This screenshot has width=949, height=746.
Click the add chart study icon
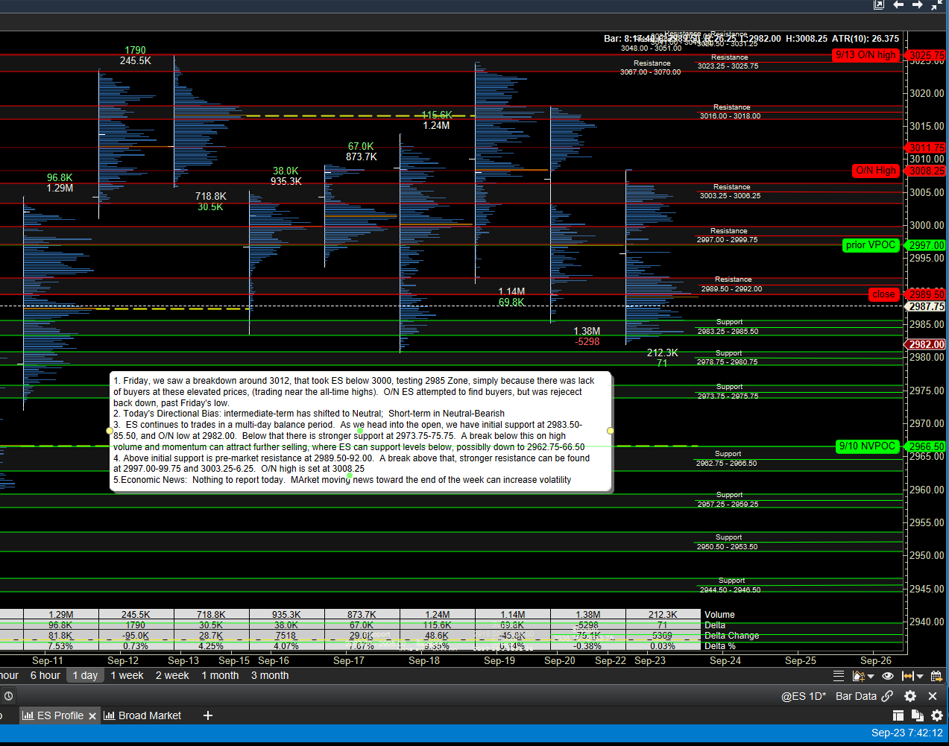click(x=858, y=676)
